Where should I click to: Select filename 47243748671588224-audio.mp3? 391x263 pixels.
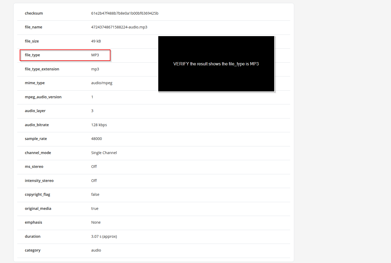pos(119,27)
